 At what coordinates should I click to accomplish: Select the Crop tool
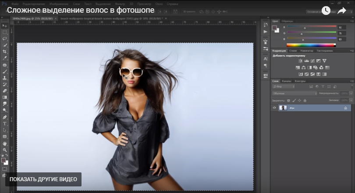coord(5,51)
